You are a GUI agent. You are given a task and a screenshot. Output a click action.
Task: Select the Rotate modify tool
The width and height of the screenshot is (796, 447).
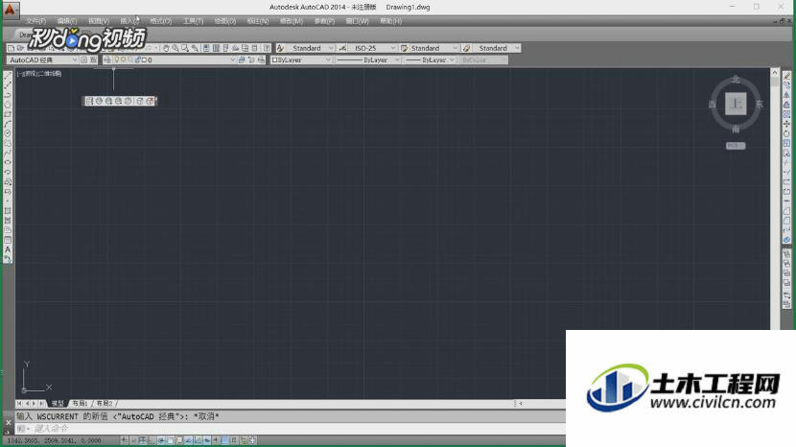[x=786, y=133]
